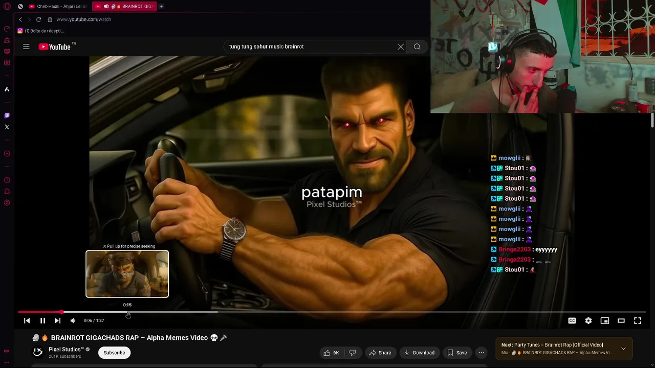Open GX Control speedometer in sidebar
655x368 pixels.
(x=7, y=29)
